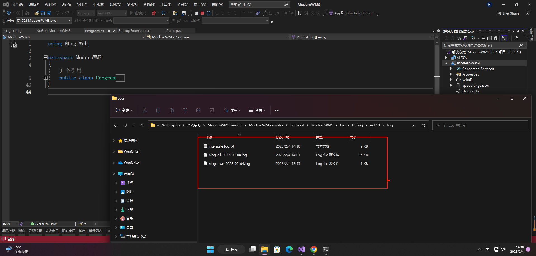
Task: Click the 在 Log 中搜索 search field
Action: (x=480, y=125)
